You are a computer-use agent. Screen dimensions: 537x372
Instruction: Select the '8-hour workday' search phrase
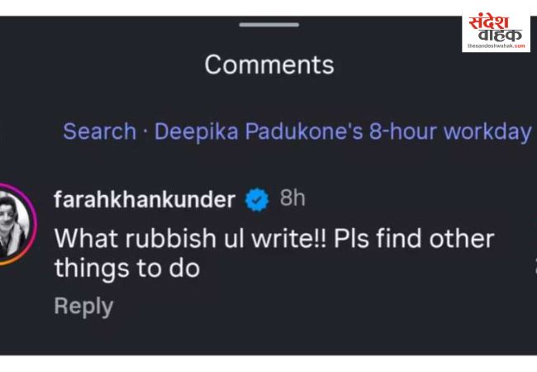click(x=449, y=131)
